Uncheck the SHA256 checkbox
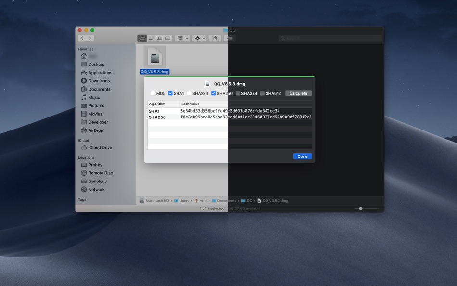Viewport: 457px width, 286px height. pos(213,93)
